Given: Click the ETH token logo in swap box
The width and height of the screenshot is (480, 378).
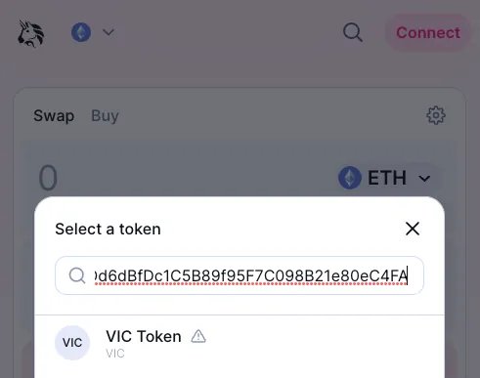Looking at the screenshot, I should tap(350, 178).
